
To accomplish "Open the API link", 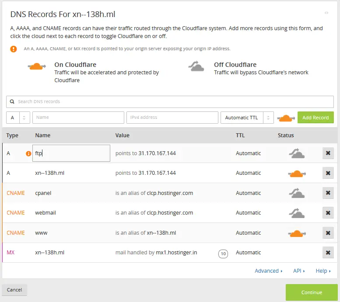I will (299, 271).
